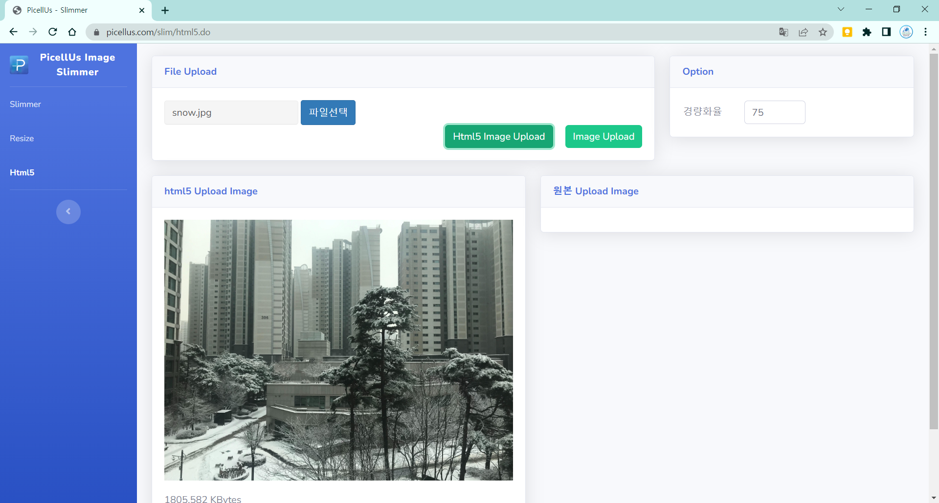Click the html5 Upload Image heading
Image resolution: width=939 pixels, height=503 pixels.
click(x=211, y=191)
